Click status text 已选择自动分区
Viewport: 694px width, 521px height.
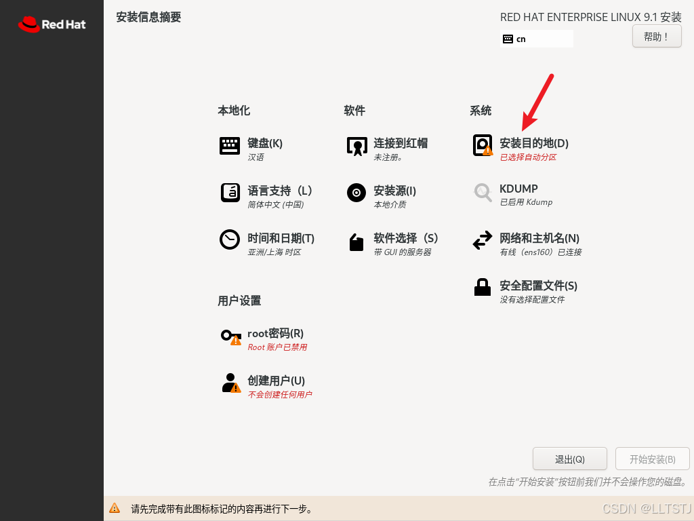pyautogui.click(x=528, y=157)
